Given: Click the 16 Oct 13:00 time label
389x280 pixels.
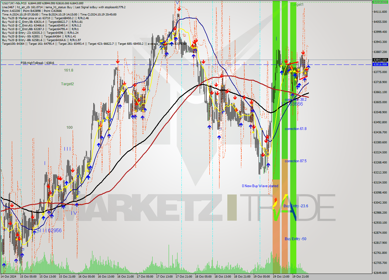Looking at the screenshot, I should 105,277.
